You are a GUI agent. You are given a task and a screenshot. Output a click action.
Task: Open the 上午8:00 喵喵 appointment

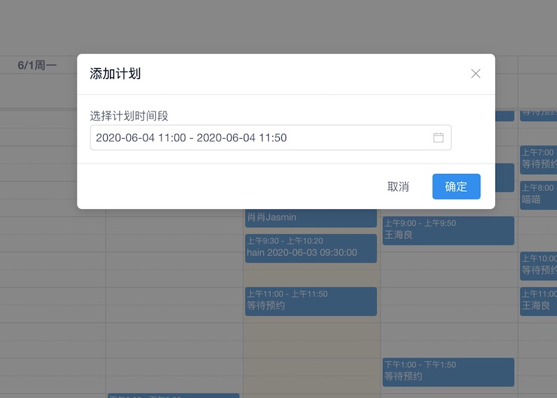[x=538, y=195]
